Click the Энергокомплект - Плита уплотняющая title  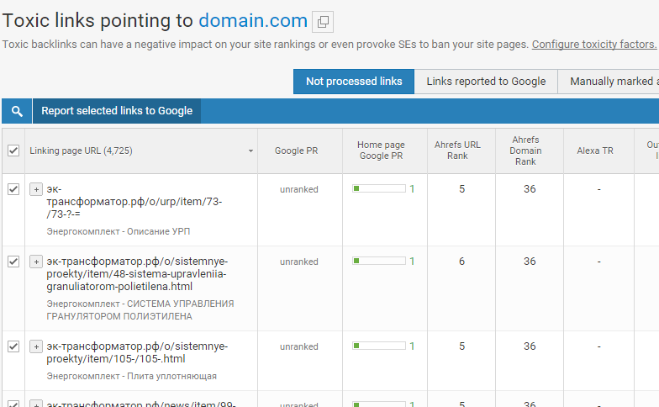click(131, 376)
